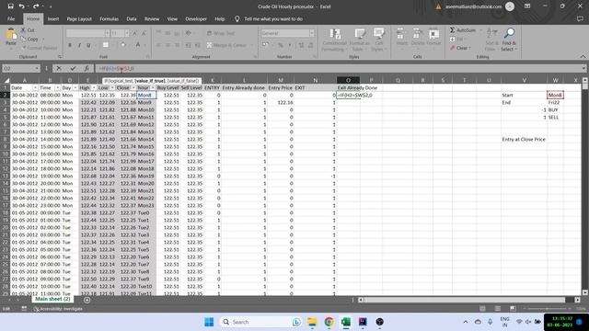Add a new sheet with the plus icon
589x331 pixels.
pos(87,300)
